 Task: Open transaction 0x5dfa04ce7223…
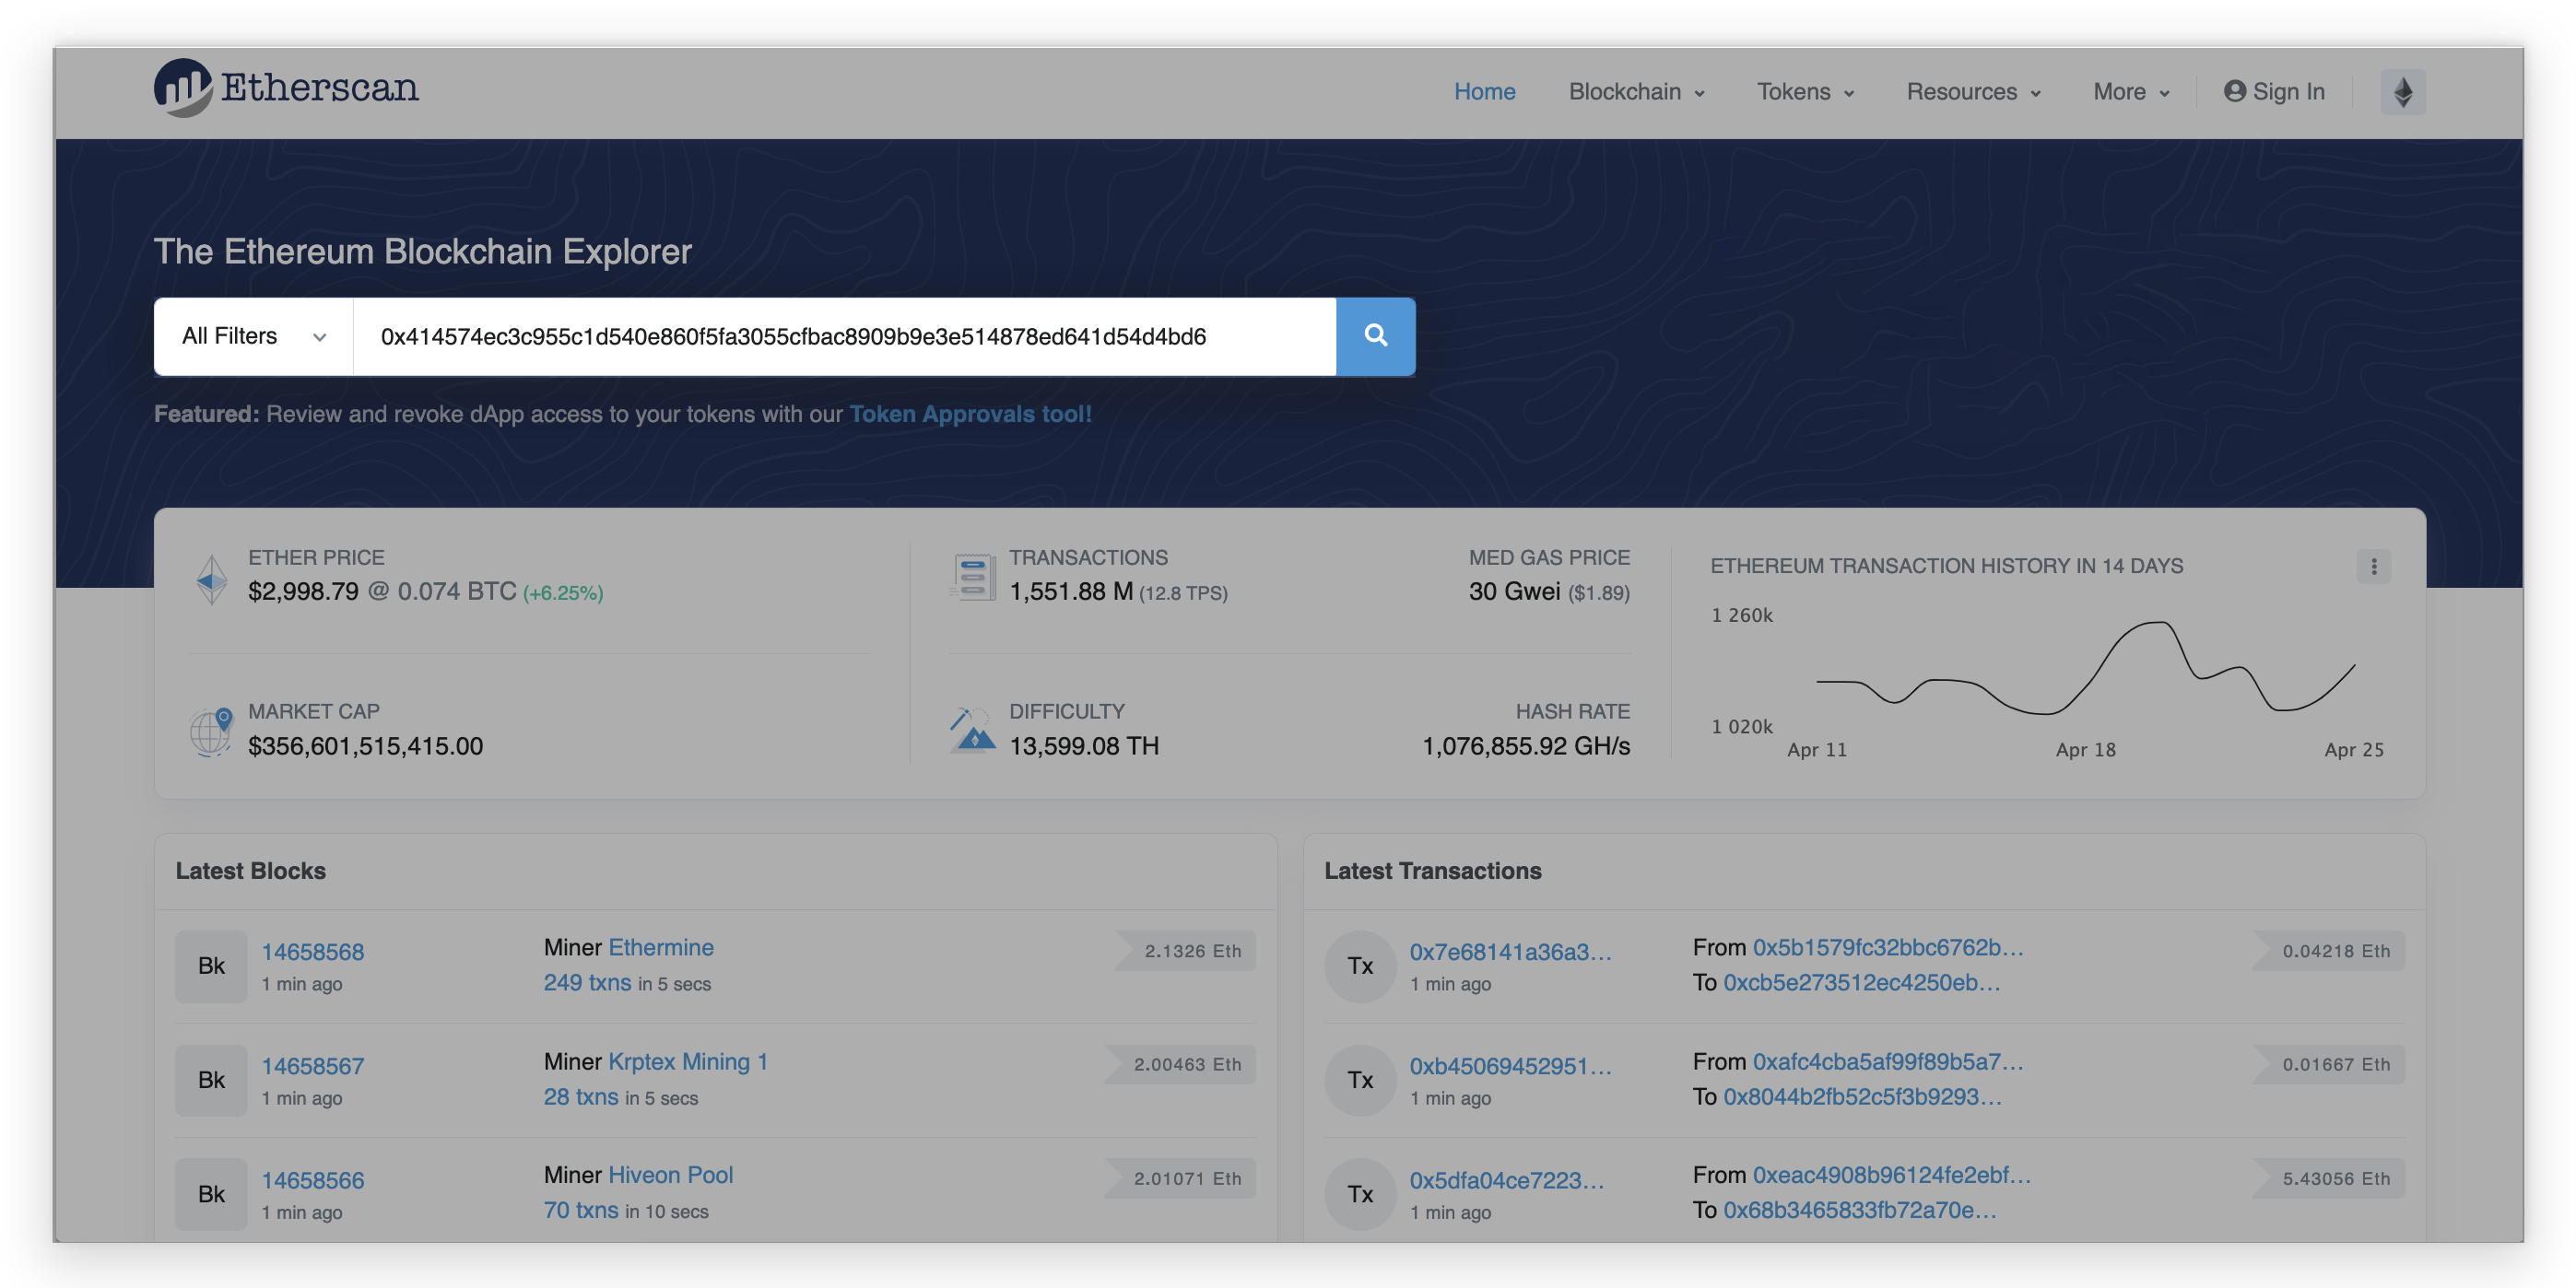1507,1179
